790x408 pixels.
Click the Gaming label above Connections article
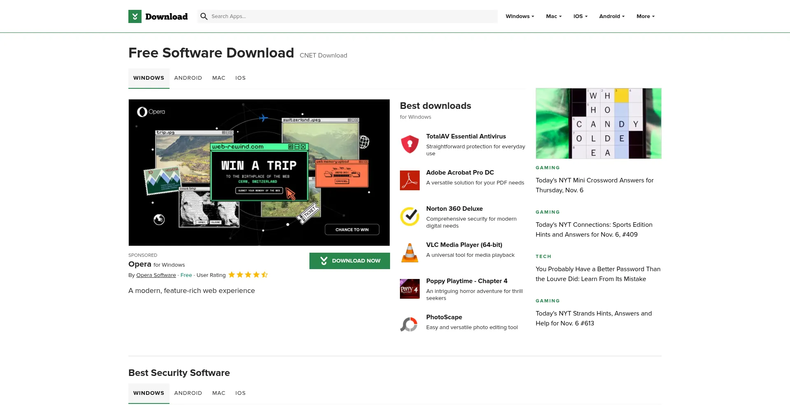pos(548,212)
